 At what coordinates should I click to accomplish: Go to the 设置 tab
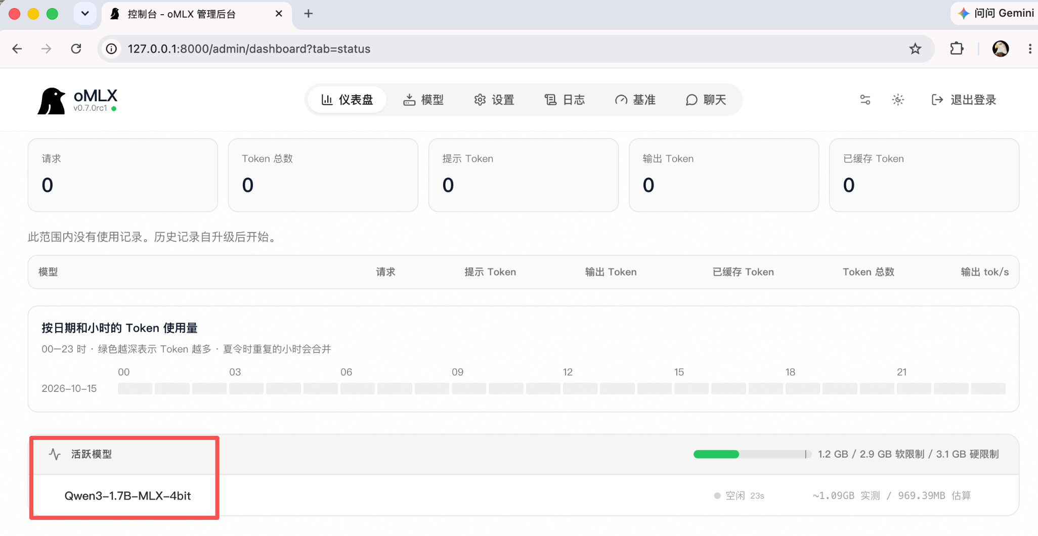[x=494, y=100]
